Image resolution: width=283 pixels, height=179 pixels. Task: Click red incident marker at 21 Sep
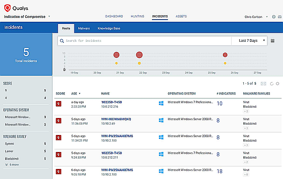116,55
